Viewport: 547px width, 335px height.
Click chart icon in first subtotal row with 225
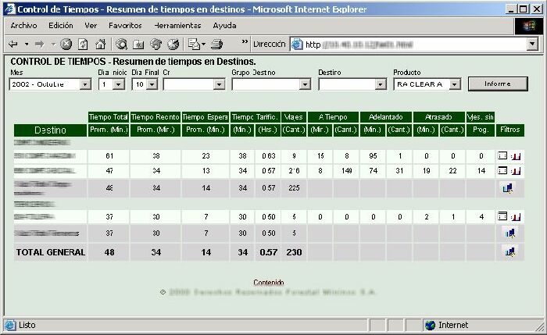click(509, 188)
